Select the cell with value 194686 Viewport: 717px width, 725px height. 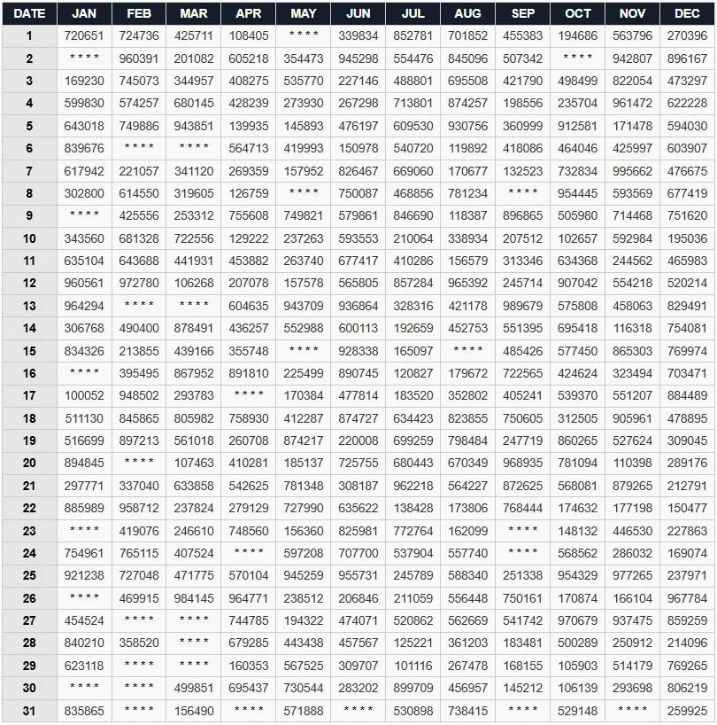(x=577, y=35)
